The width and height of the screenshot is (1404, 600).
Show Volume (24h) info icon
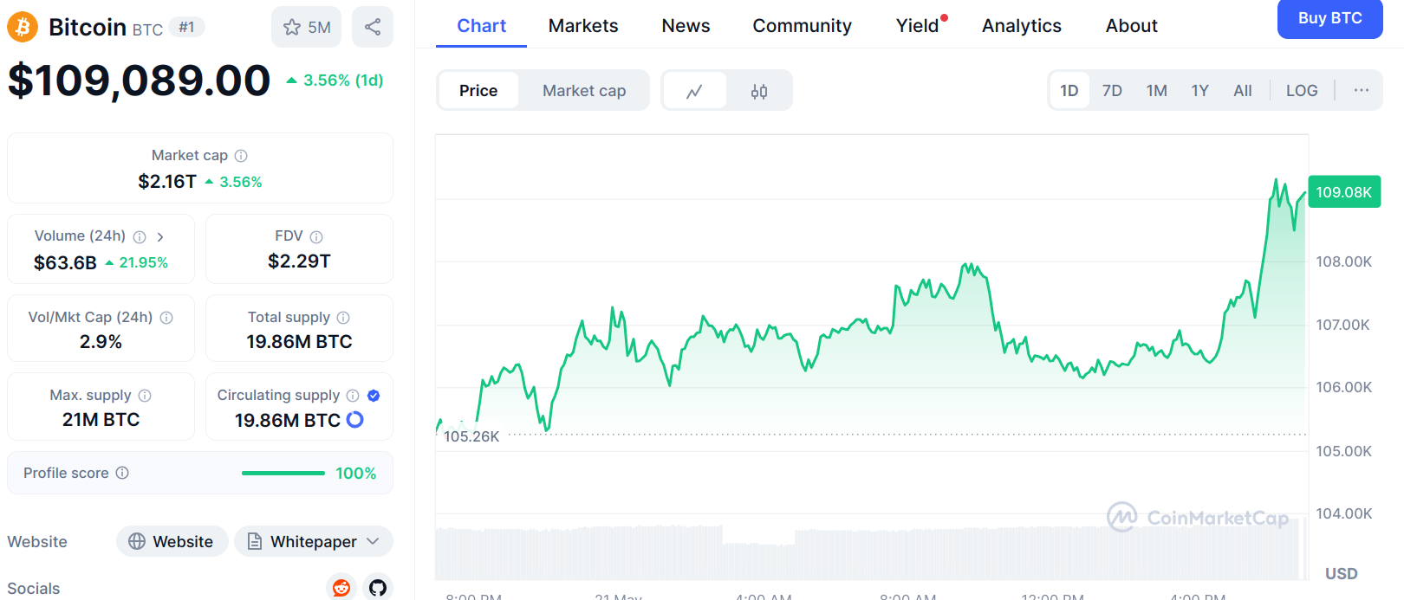tap(140, 236)
